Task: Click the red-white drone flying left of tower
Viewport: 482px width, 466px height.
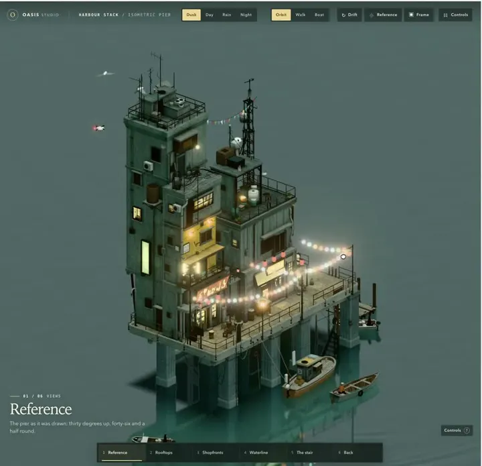Action: pyautogui.click(x=98, y=128)
